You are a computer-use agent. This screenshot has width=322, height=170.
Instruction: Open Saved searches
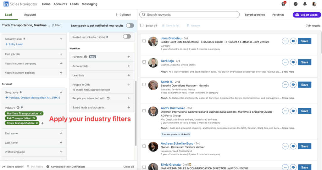(x=255, y=15)
